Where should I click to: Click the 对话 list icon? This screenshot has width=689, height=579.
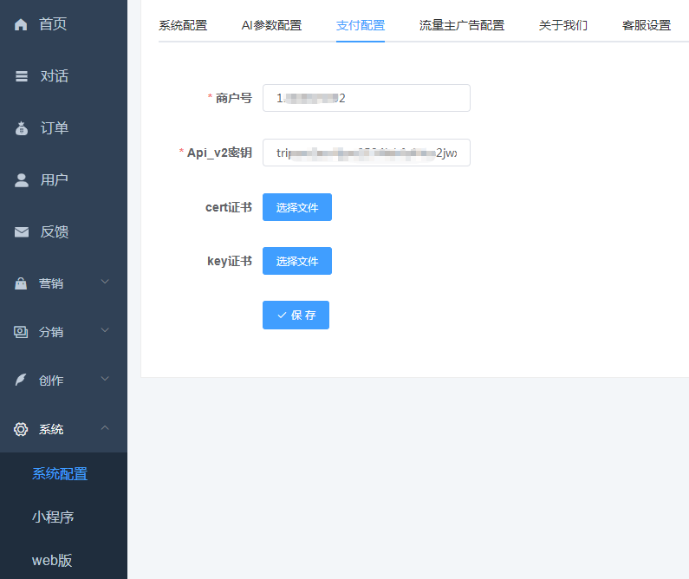(22, 76)
